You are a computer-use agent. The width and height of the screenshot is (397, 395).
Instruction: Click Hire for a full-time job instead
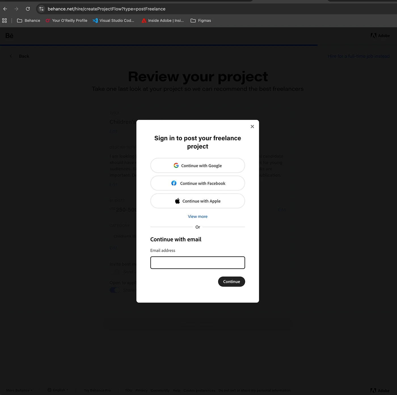[358, 56]
